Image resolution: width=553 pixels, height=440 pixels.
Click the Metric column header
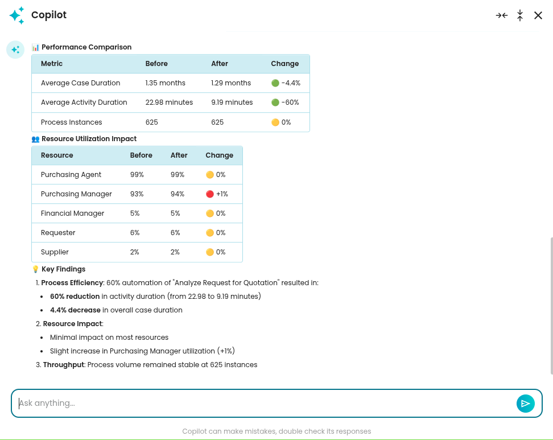(x=52, y=64)
